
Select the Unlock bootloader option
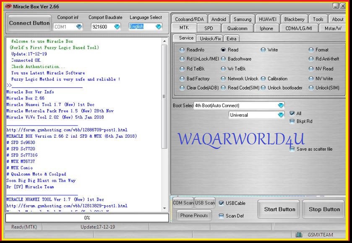pyautogui.click(x=263, y=88)
